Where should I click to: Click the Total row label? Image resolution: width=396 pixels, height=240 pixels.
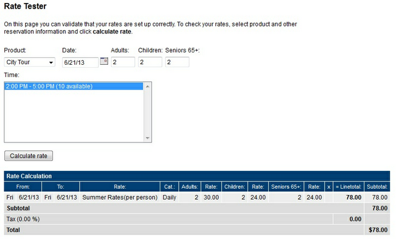click(x=13, y=230)
